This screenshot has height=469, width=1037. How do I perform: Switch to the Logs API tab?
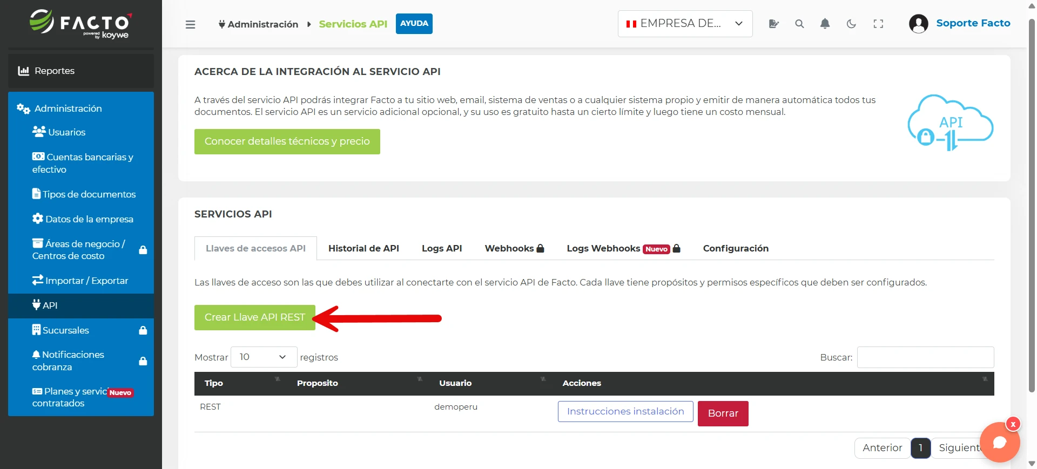tap(442, 248)
